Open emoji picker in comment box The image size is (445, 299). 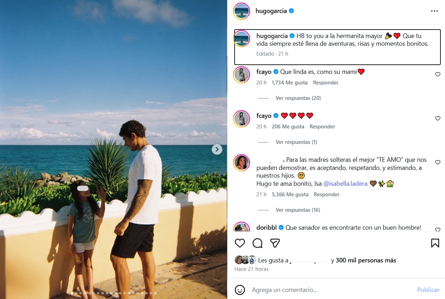click(240, 290)
